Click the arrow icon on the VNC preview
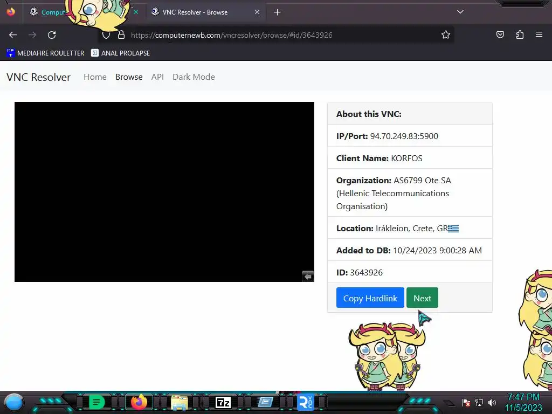The height and width of the screenshot is (414, 552). [308, 277]
